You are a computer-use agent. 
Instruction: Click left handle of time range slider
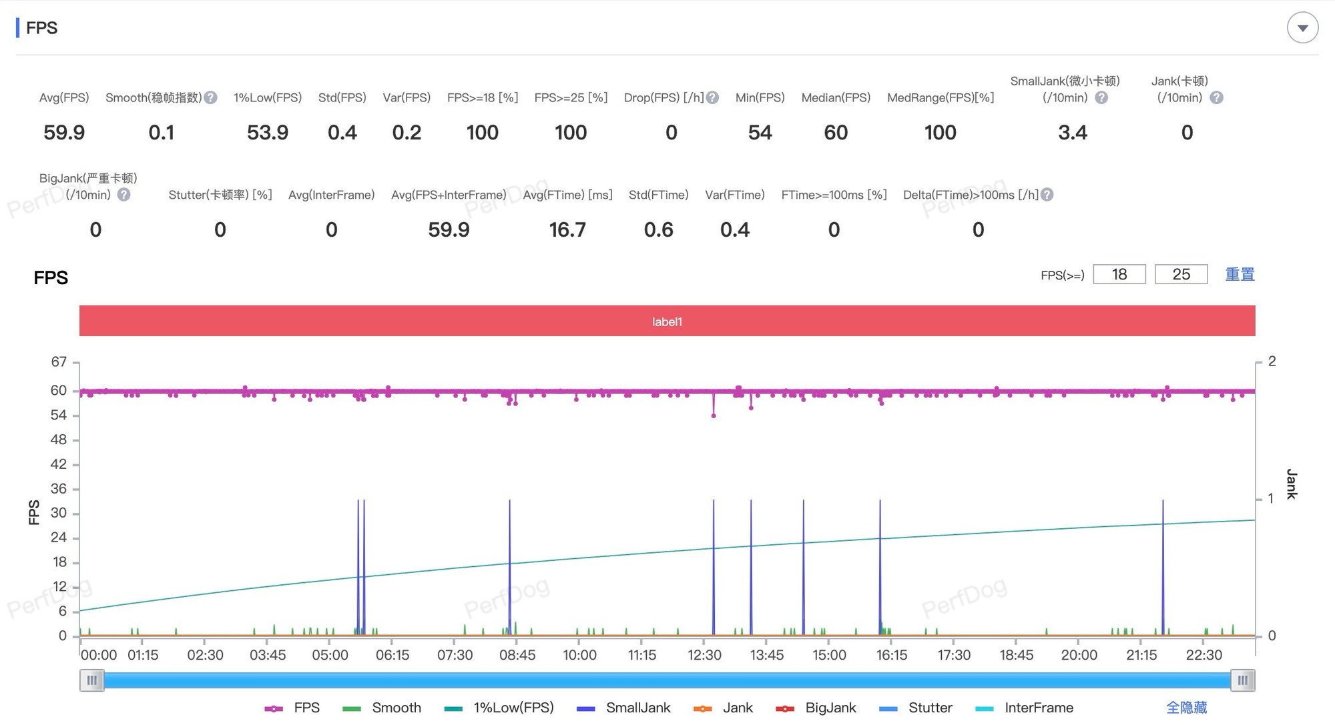point(92,680)
